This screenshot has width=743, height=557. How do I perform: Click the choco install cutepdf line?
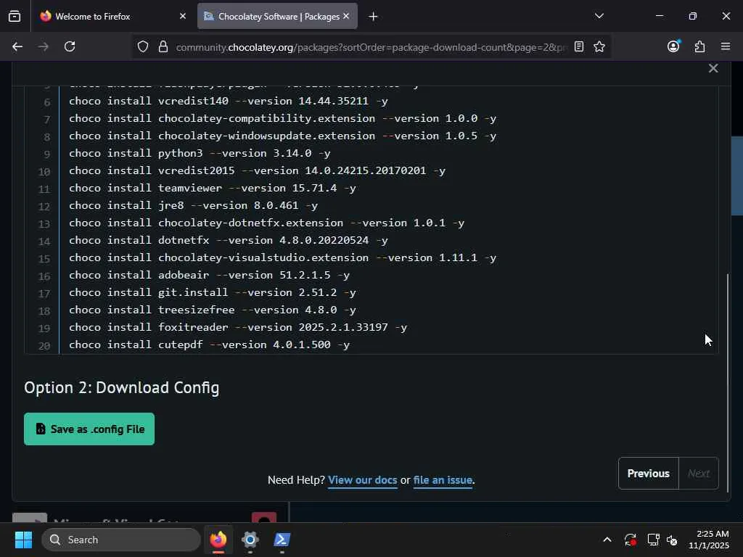(x=209, y=344)
